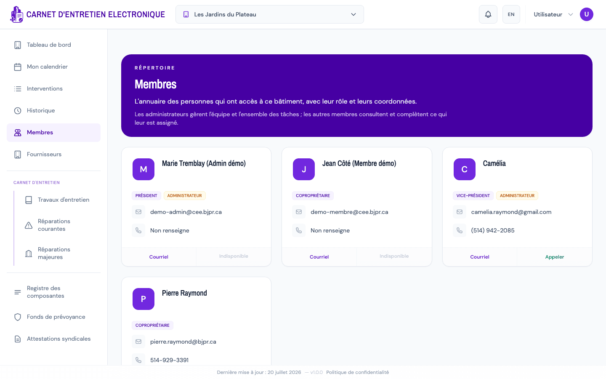Click Pierre Raymond's P avatar

(x=144, y=299)
